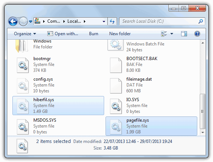The width and height of the screenshot is (213, 162).
Task: Click the 'Windows Batch File' type text
Action: click(145, 44)
